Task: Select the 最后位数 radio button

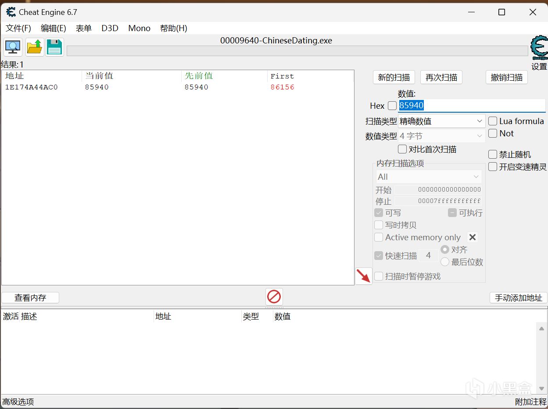Action: 445,262
